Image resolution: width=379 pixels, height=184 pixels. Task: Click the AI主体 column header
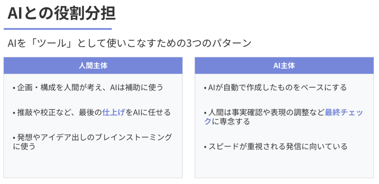[284, 66]
